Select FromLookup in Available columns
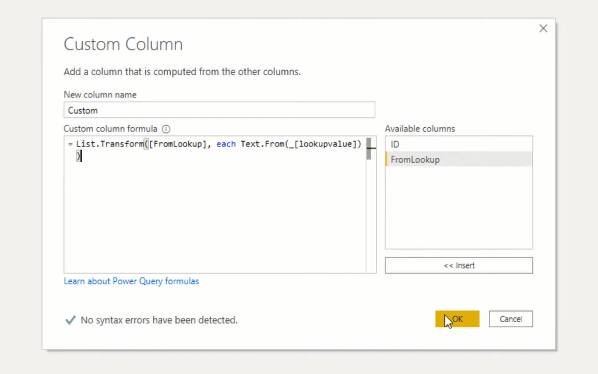598x374 pixels. (459, 159)
